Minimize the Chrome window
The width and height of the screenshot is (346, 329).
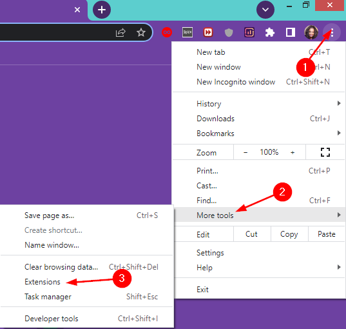tap(289, 6)
